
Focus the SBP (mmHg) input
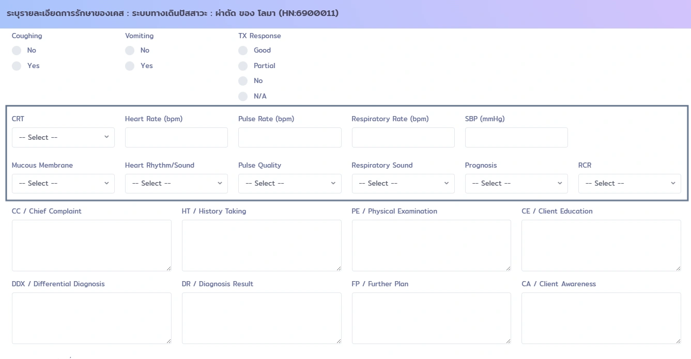pyautogui.click(x=516, y=138)
